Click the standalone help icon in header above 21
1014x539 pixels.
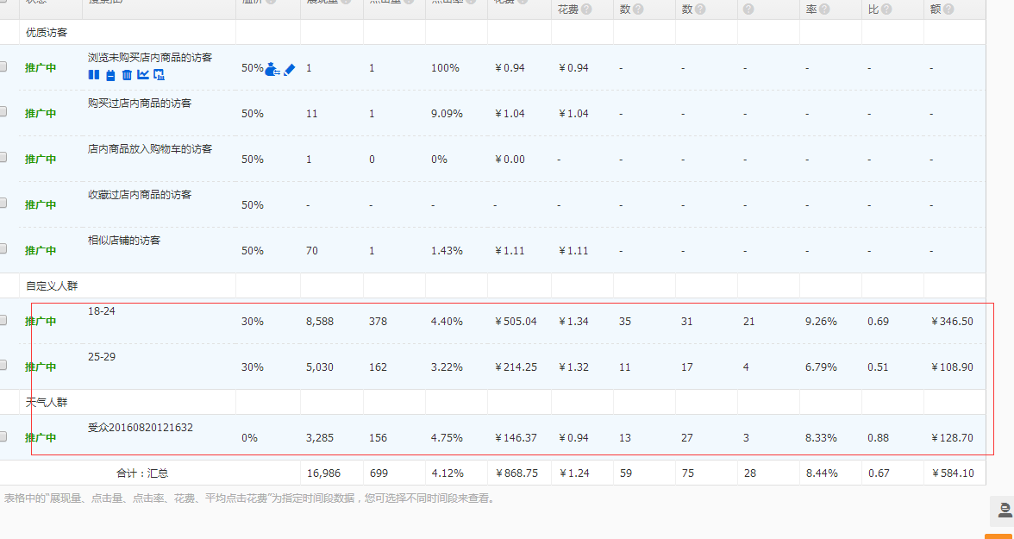pyautogui.click(x=748, y=9)
